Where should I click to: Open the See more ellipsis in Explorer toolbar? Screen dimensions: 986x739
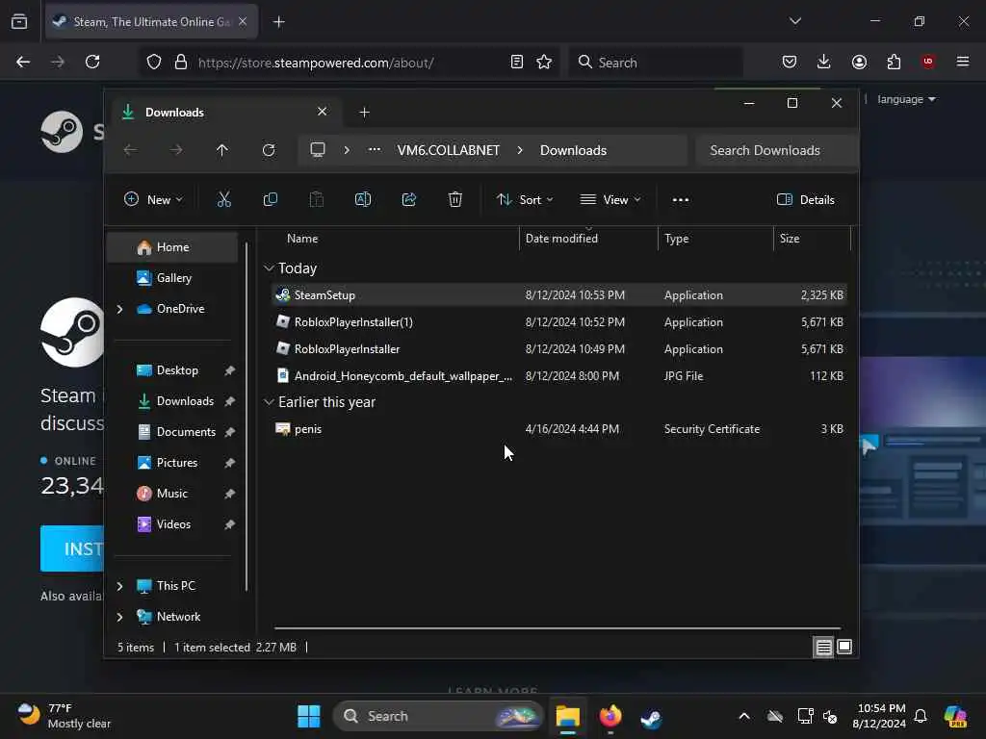[681, 200]
